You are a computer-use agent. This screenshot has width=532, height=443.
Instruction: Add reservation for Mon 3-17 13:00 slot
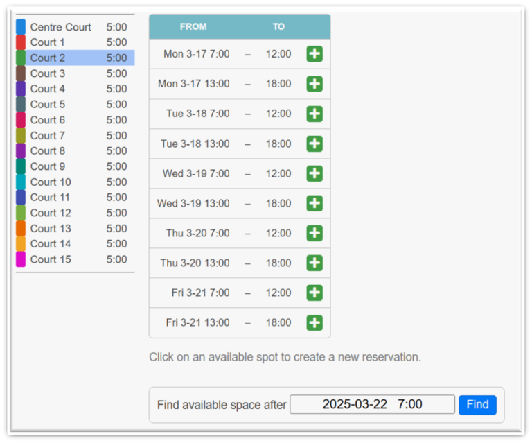(314, 84)
